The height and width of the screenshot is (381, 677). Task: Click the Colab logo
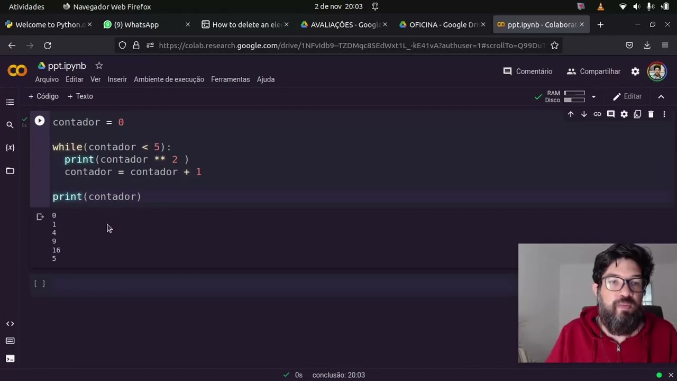17,70
